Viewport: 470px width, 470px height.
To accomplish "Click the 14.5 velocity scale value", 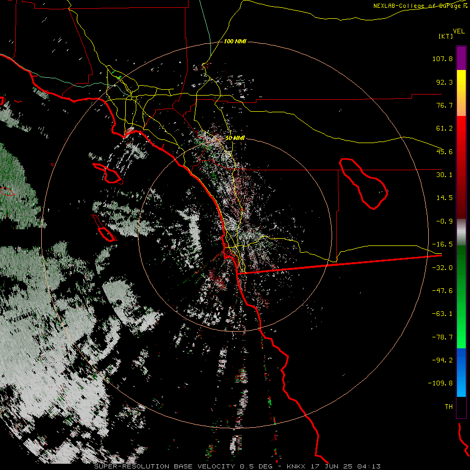I will pos(444,198).
